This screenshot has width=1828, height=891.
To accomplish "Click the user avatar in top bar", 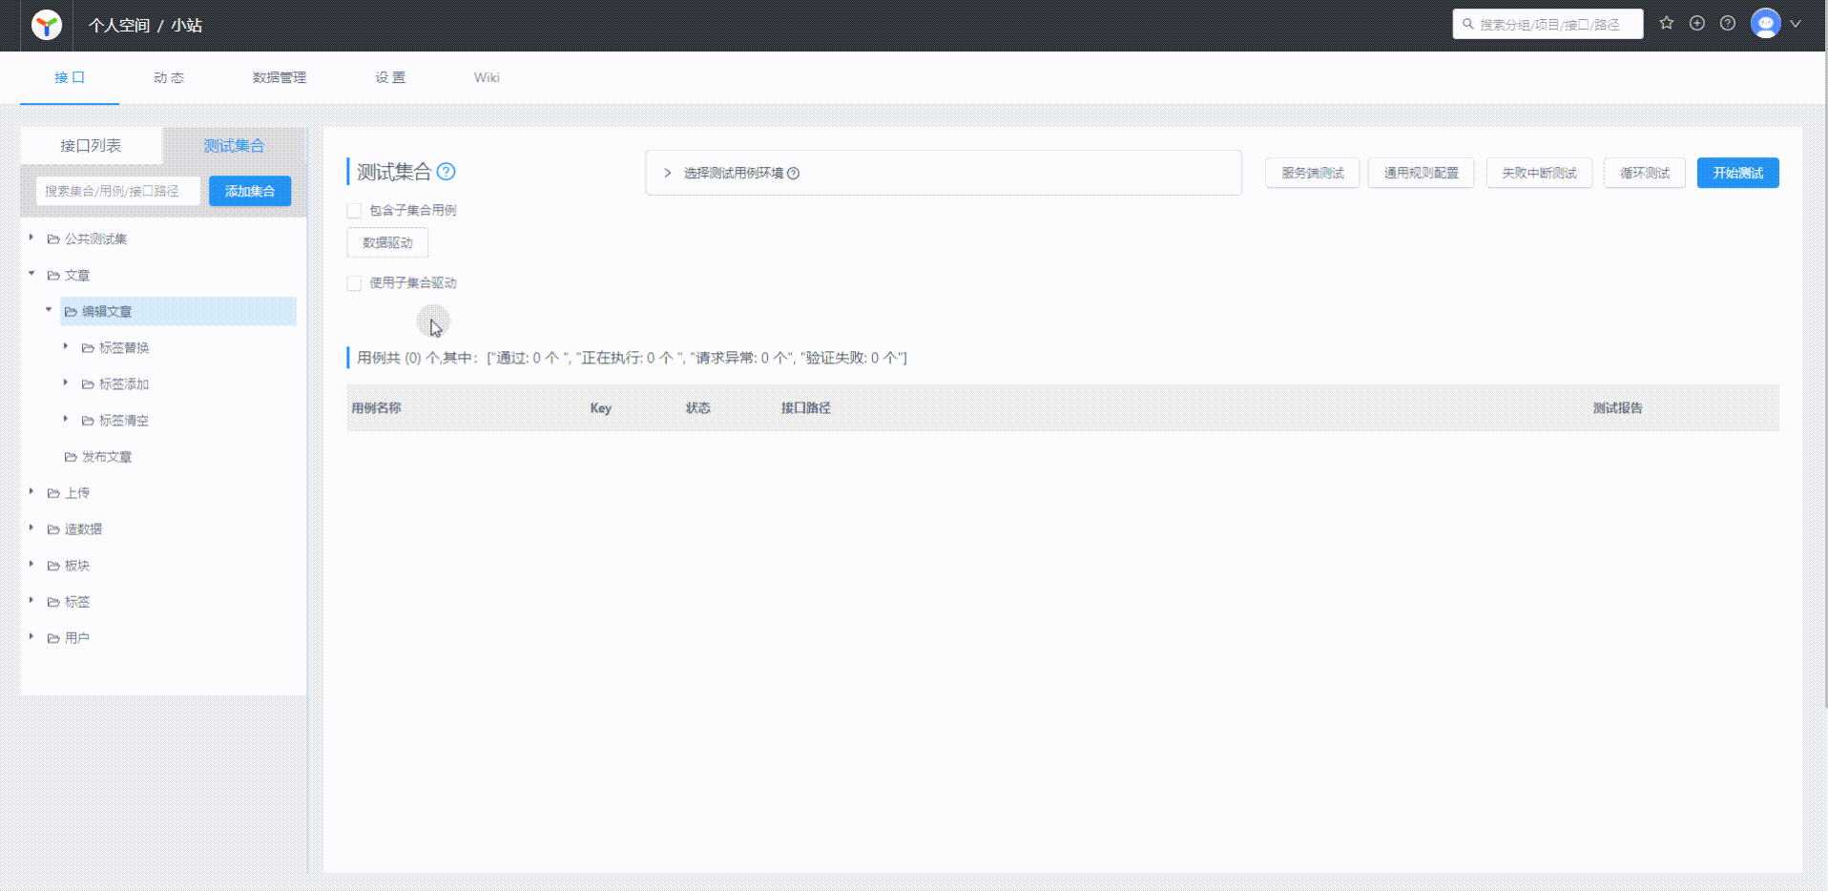I will (x=1765, y=24).
